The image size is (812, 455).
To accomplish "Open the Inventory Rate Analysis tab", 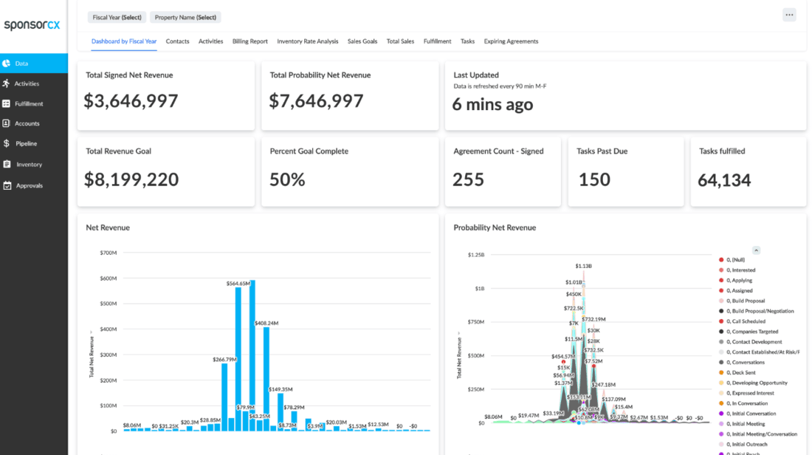I will (308, 41).
